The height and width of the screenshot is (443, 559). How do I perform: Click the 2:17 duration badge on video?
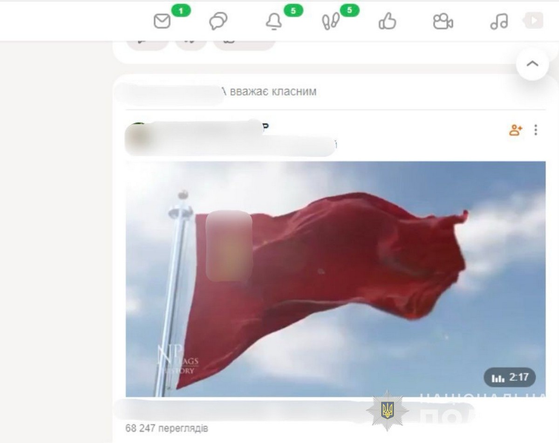509,377
